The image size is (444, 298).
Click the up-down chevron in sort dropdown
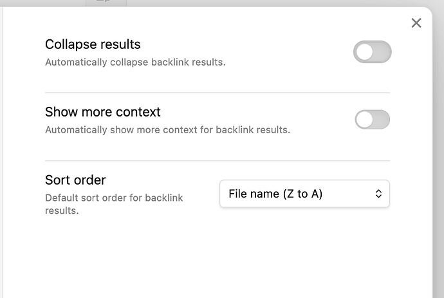pyautogui.click(x=378, y=194)
